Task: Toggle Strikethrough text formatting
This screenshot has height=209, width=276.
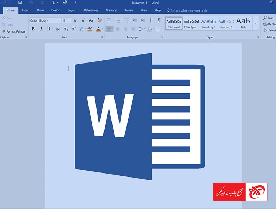Action: coord(58,29)
